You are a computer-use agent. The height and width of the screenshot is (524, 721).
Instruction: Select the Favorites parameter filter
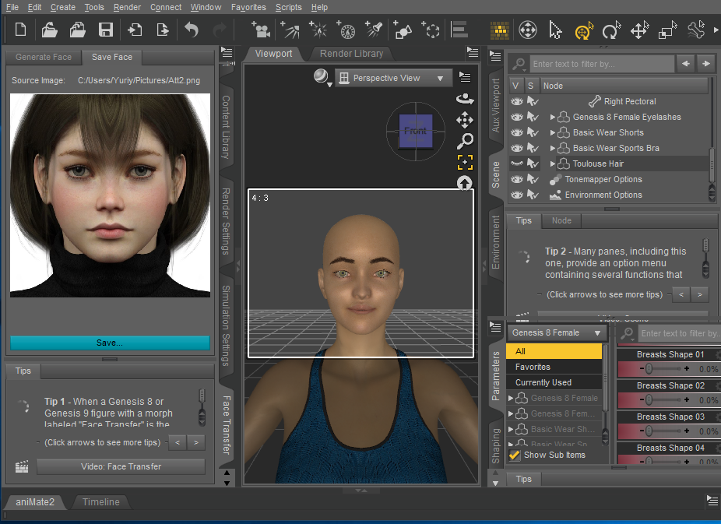(554, 367)
